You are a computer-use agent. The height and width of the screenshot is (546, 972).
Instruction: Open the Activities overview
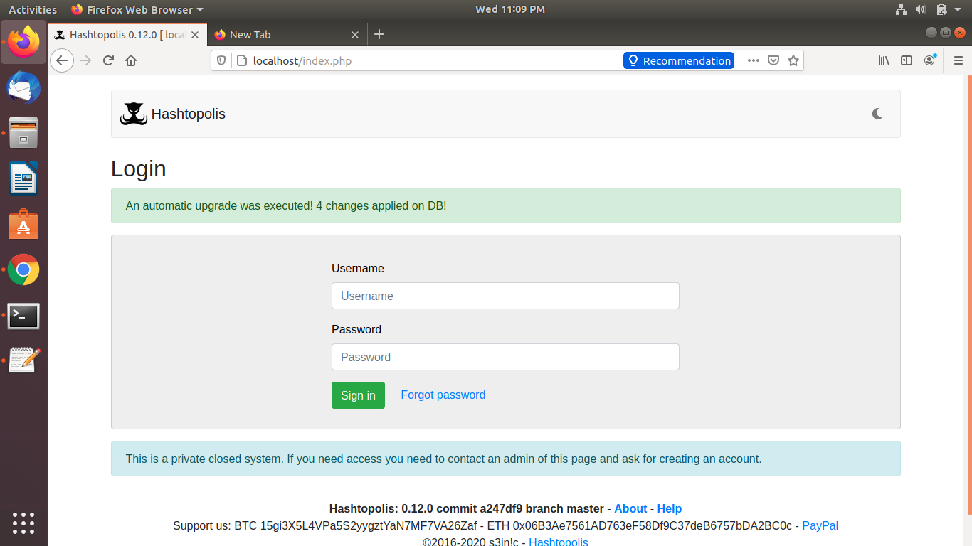(x=33, y=9)
